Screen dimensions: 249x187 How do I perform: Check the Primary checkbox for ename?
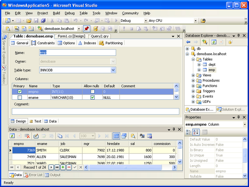[x=20, y=97]
